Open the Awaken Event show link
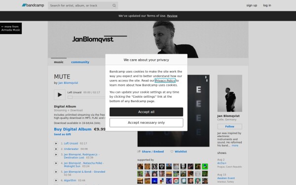The width and height of the screenshot is (296, 185). 226,178
